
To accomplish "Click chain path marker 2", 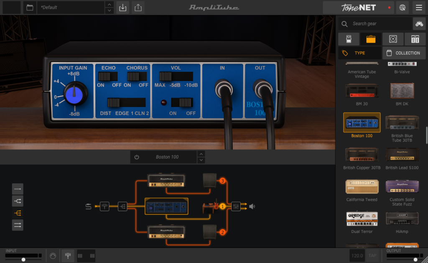I will pos(222,232).
